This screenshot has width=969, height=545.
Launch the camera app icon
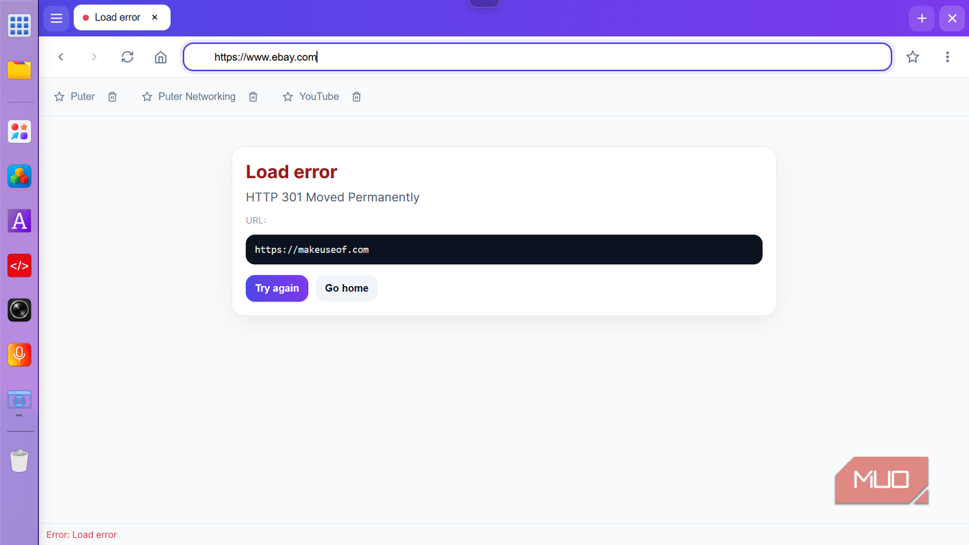click(19, 310)
